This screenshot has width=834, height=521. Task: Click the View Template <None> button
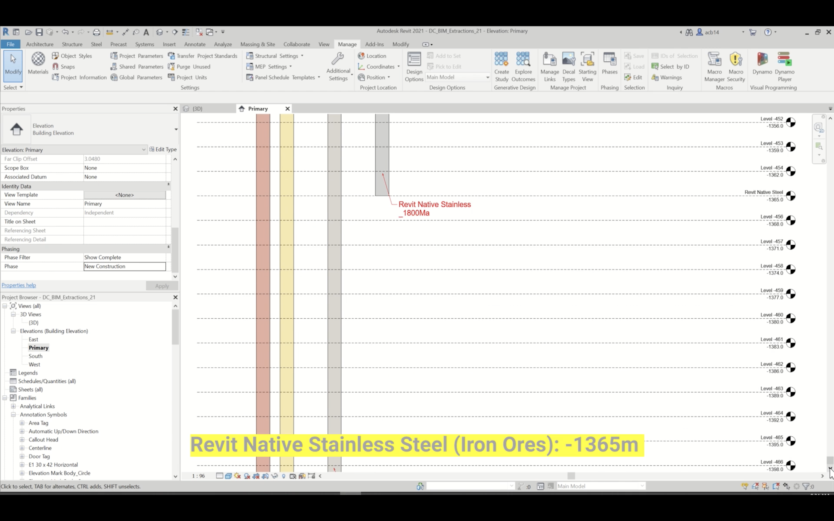coord(125,195)
